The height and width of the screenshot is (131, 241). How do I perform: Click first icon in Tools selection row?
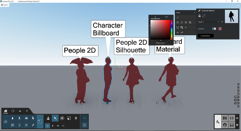tap(178, 22)
